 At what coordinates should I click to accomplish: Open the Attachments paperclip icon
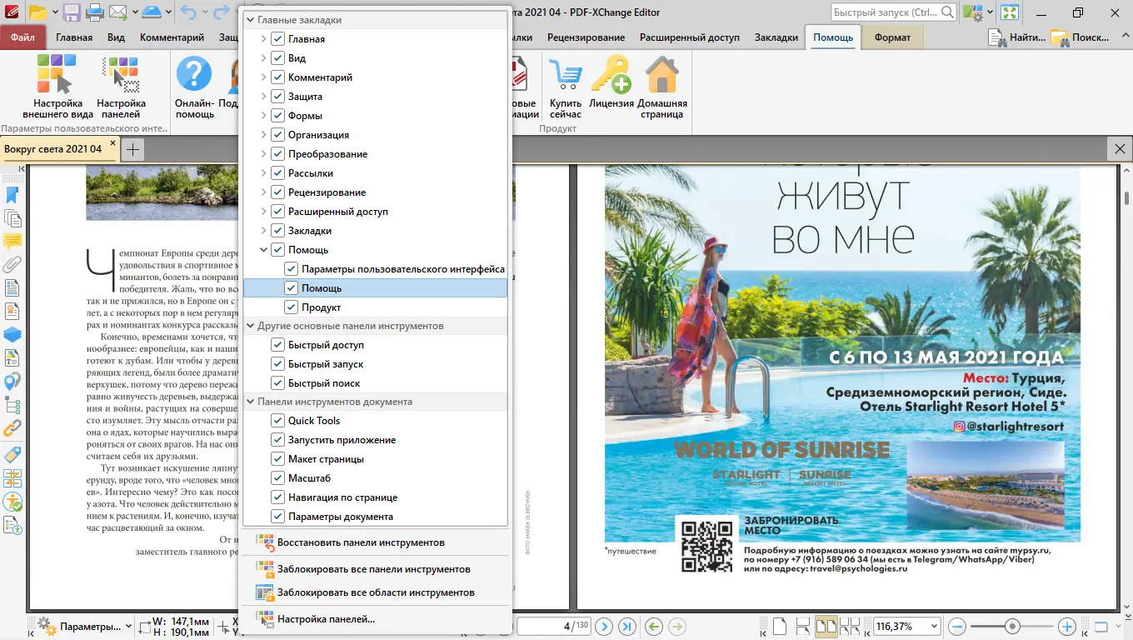(x=12, y=265)
